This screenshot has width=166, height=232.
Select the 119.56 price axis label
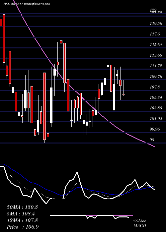tap(156, 24)
